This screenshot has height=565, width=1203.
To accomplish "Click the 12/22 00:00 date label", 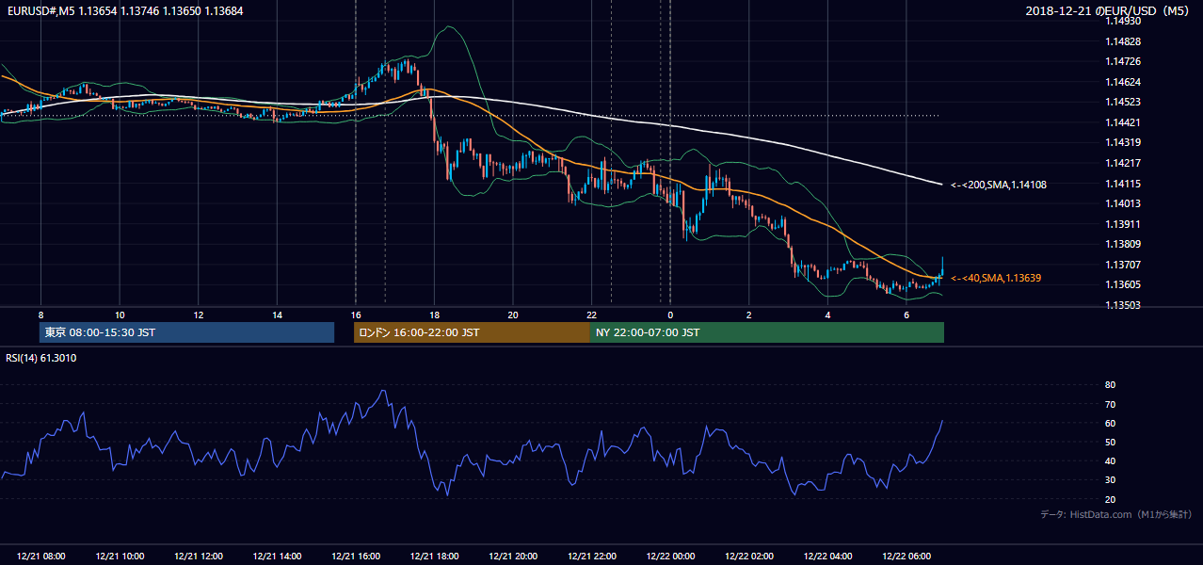I will click(670, 557).
